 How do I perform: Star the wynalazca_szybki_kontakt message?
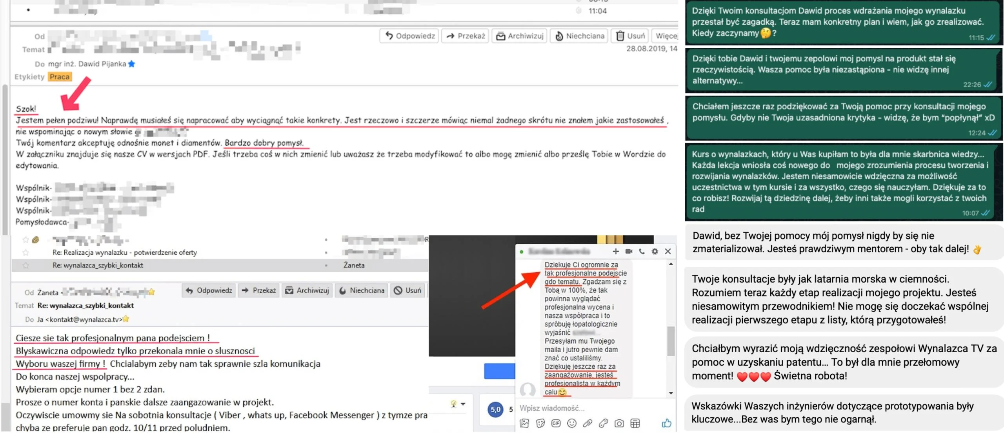(26, 265)
